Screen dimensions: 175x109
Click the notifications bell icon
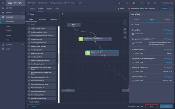click(119, 3)
